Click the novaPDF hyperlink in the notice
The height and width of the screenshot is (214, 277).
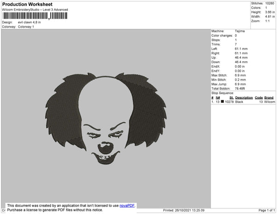(128, 205)
